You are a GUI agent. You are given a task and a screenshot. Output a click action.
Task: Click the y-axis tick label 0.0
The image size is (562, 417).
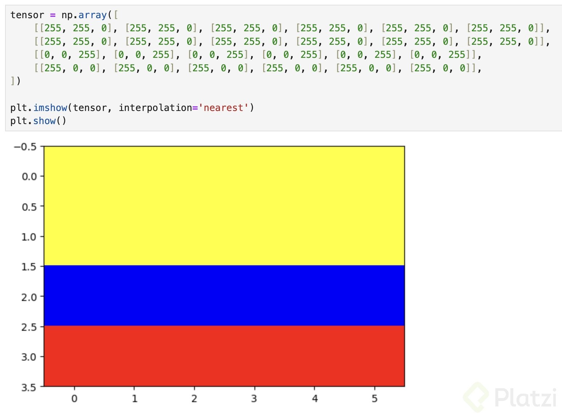(x=29, y=177)
